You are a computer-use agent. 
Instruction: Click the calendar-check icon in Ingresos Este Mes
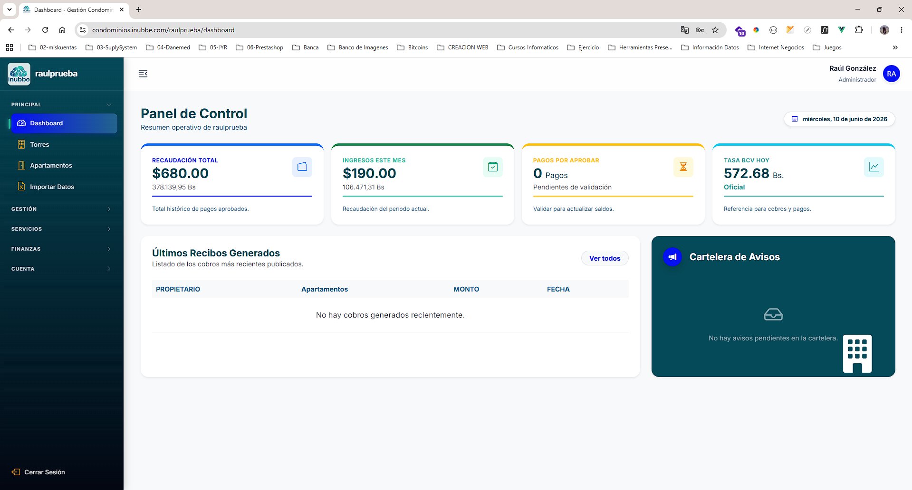493,167
